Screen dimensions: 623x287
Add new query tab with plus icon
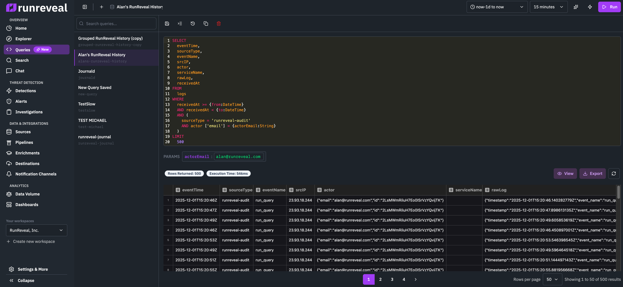[x=102, y=7]
